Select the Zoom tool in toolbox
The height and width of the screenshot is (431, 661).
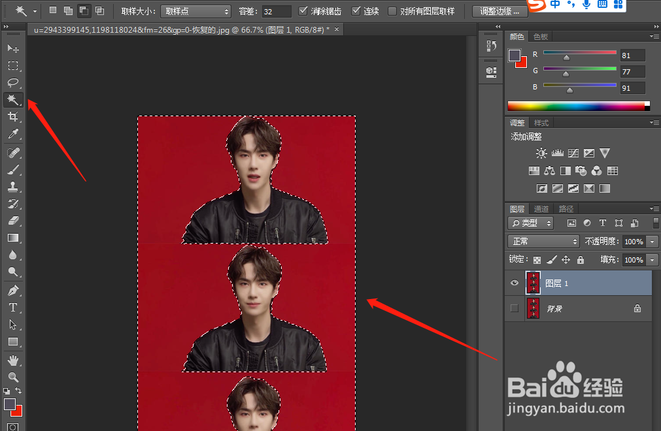click(13, 377)
